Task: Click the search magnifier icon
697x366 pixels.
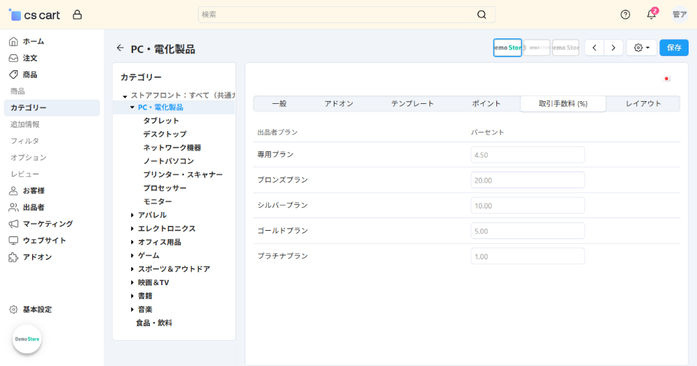Action: click(482, 15)
